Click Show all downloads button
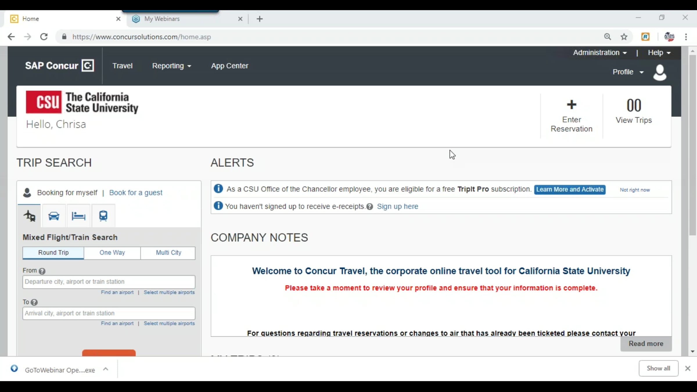 pyautogui.click(x=658, y=368)
